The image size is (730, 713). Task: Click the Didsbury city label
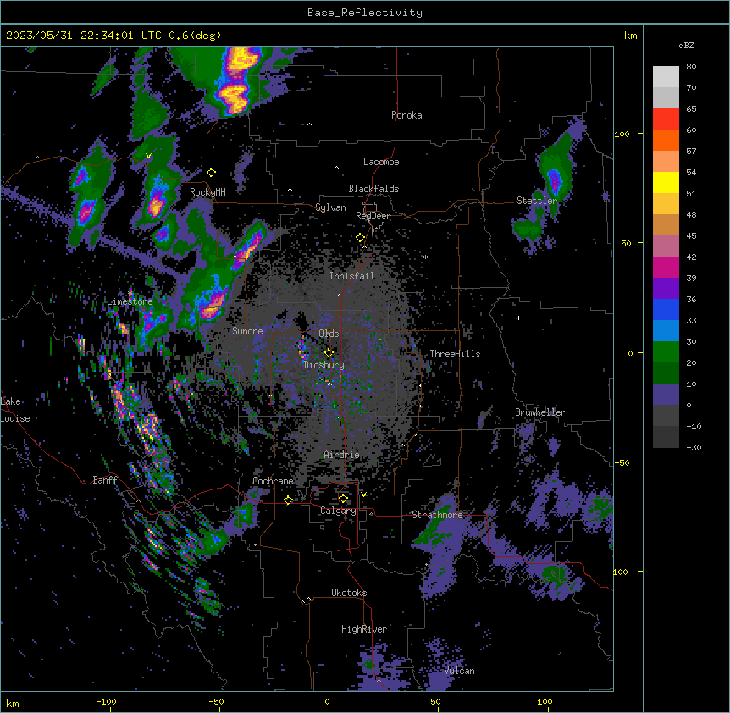[x=324, y=365]
